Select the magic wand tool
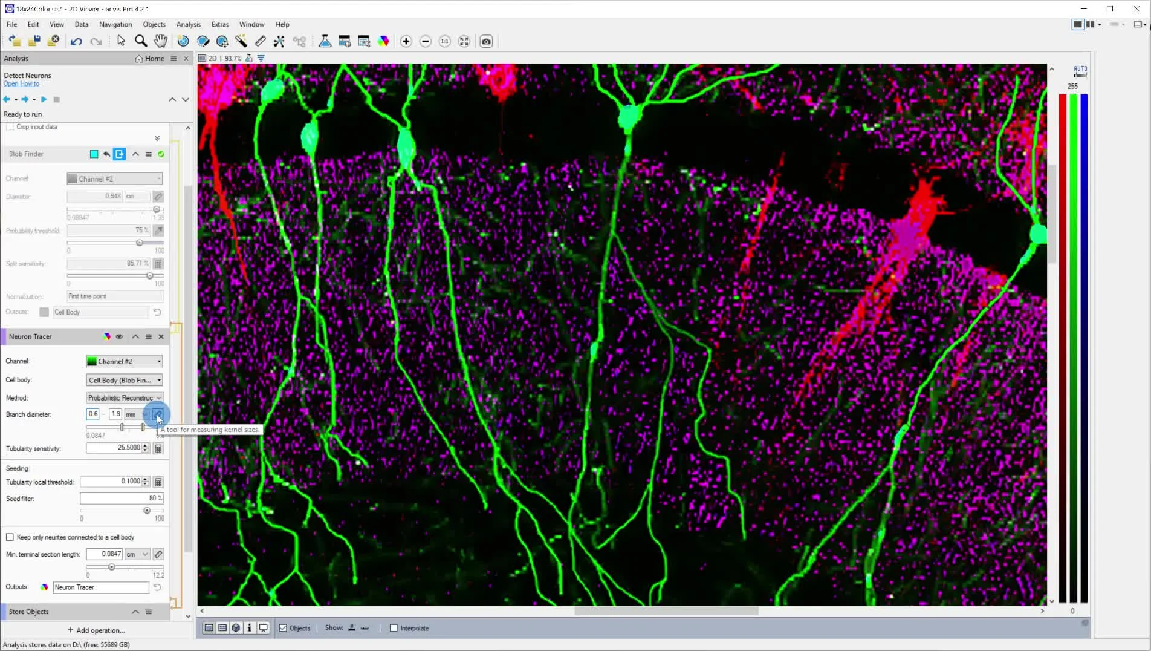This screenshot has width=1151, height=651. (241, 41)
